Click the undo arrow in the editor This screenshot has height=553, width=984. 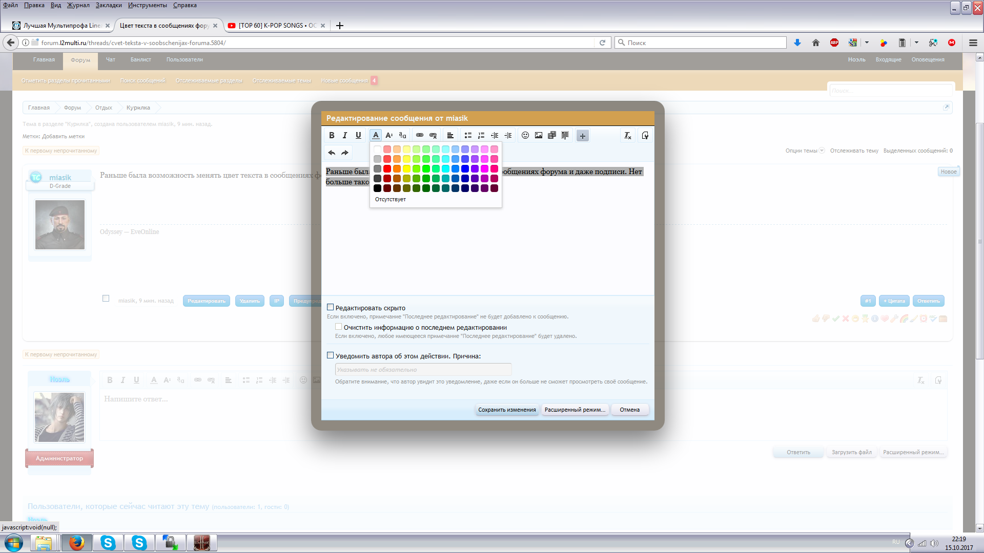(332, 153)
